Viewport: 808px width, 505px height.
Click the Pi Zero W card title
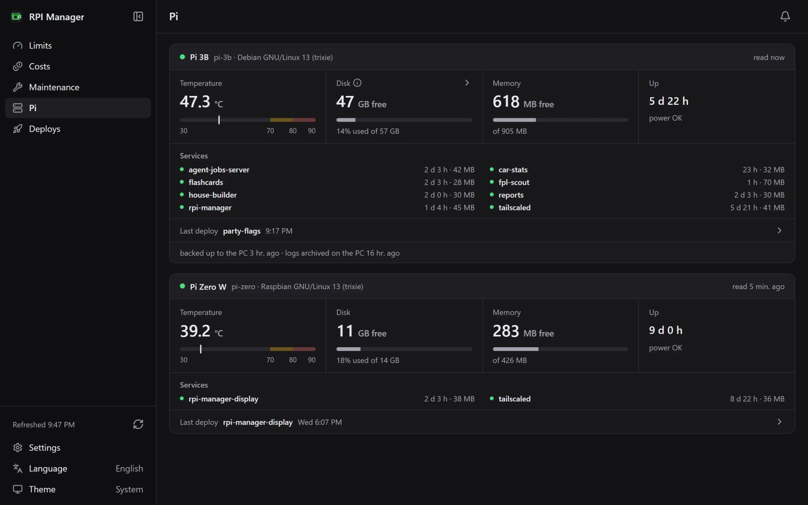click(208, 287)
